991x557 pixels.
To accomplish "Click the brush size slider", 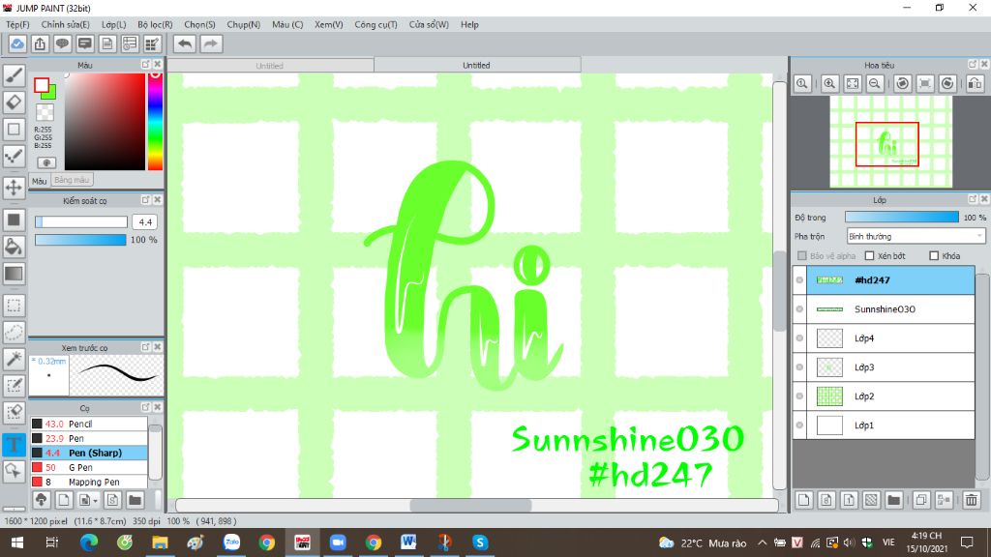I will click(81, 221).
